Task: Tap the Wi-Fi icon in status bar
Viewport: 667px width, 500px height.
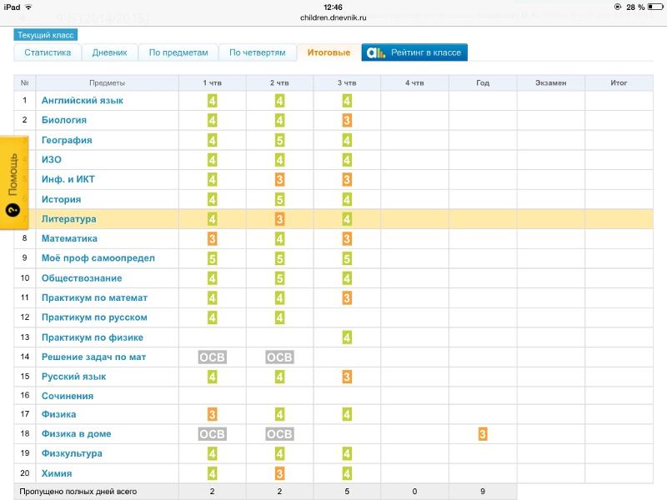Action: click(x=28, y=7)
